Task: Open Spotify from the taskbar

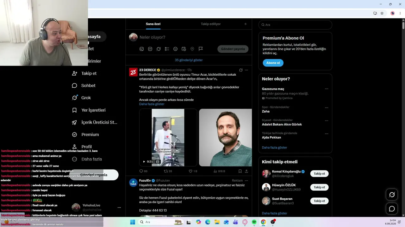Action: (254, 222)
